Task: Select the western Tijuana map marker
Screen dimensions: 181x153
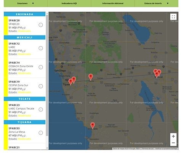Action: point(70,82)
